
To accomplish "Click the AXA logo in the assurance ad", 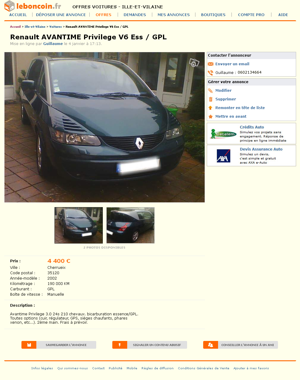I will tap(223, 156).
